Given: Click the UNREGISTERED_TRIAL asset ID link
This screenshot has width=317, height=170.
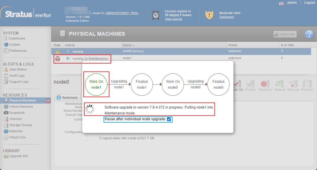Looking at the screenshot, I should 122,13.
